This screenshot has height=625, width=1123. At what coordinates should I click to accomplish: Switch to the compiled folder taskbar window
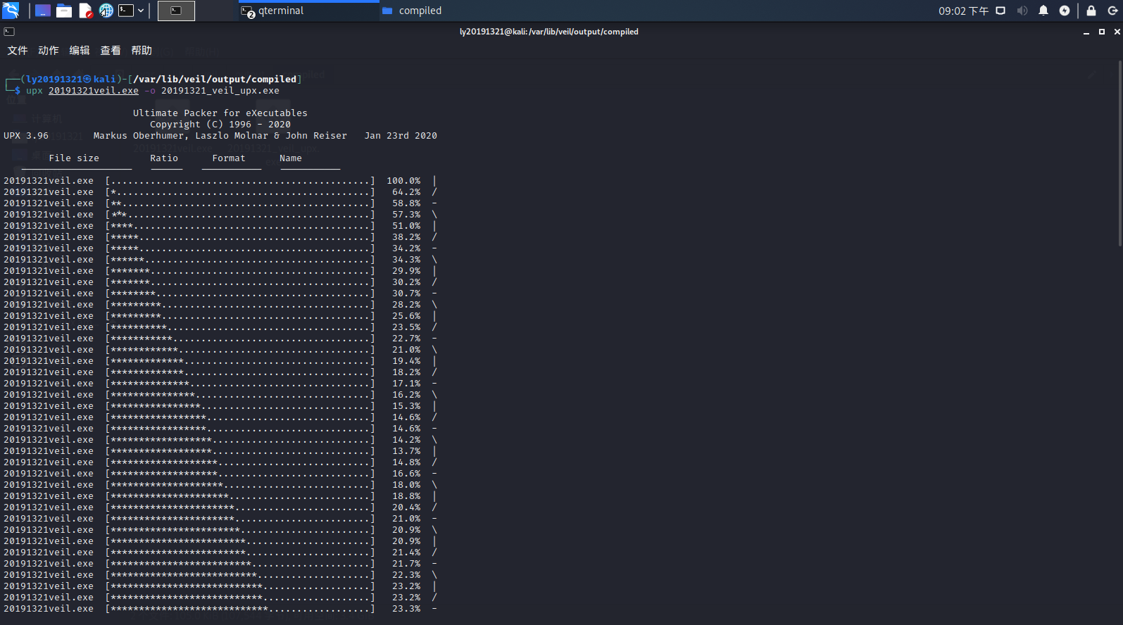tap(451, 11)
